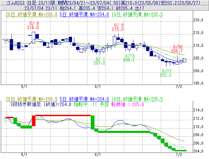209x159 pixels.
Task: Click the 6/13 low marker 208.2
Action: coord(129,60)
